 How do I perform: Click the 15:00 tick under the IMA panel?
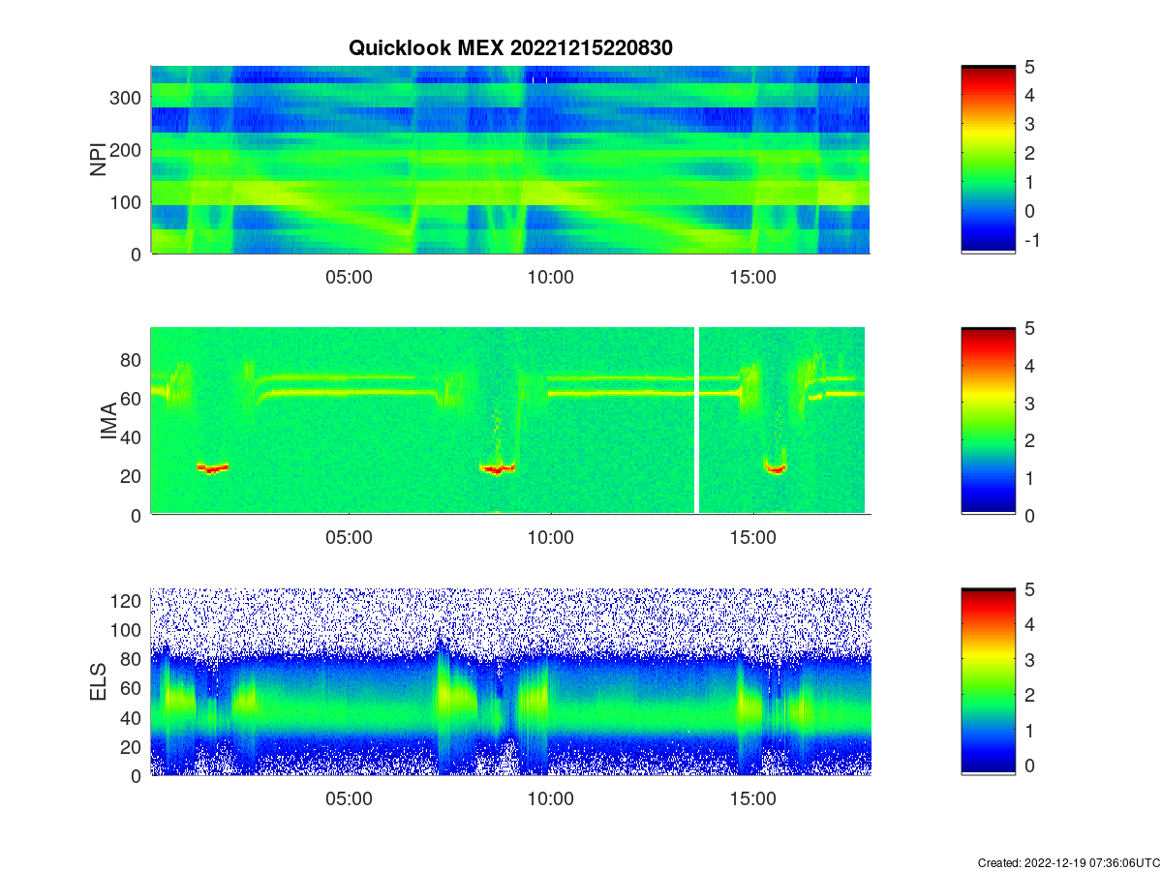tap(752, 539)
